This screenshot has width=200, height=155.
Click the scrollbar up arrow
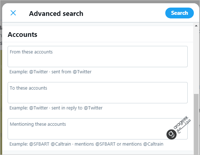(196, 26)
